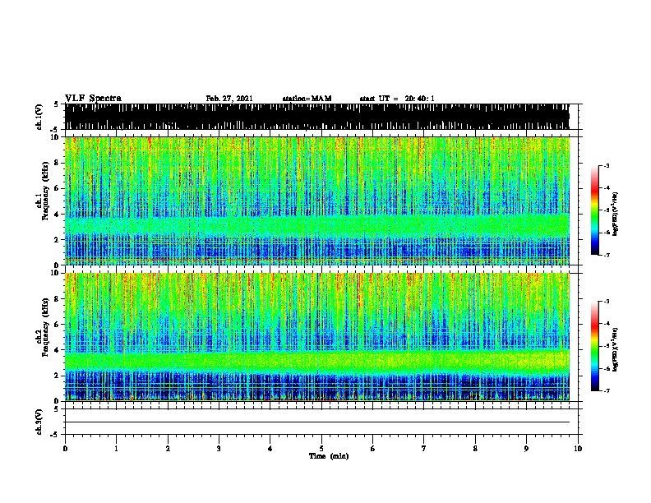The height and width of the screenshot is (503, 651).
Task: Click inside the ch.2 spectrogram panel
Action: (316, 337)
